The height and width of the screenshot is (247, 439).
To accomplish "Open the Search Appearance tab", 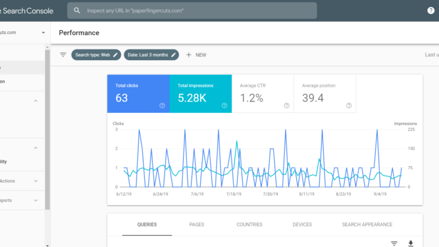I will (x=367, y=224).
